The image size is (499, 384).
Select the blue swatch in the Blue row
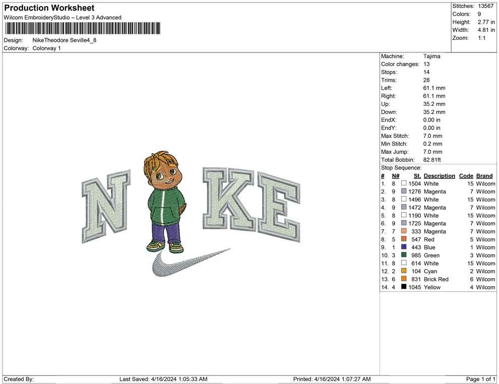pyautogui.click(x=404, y=247)
